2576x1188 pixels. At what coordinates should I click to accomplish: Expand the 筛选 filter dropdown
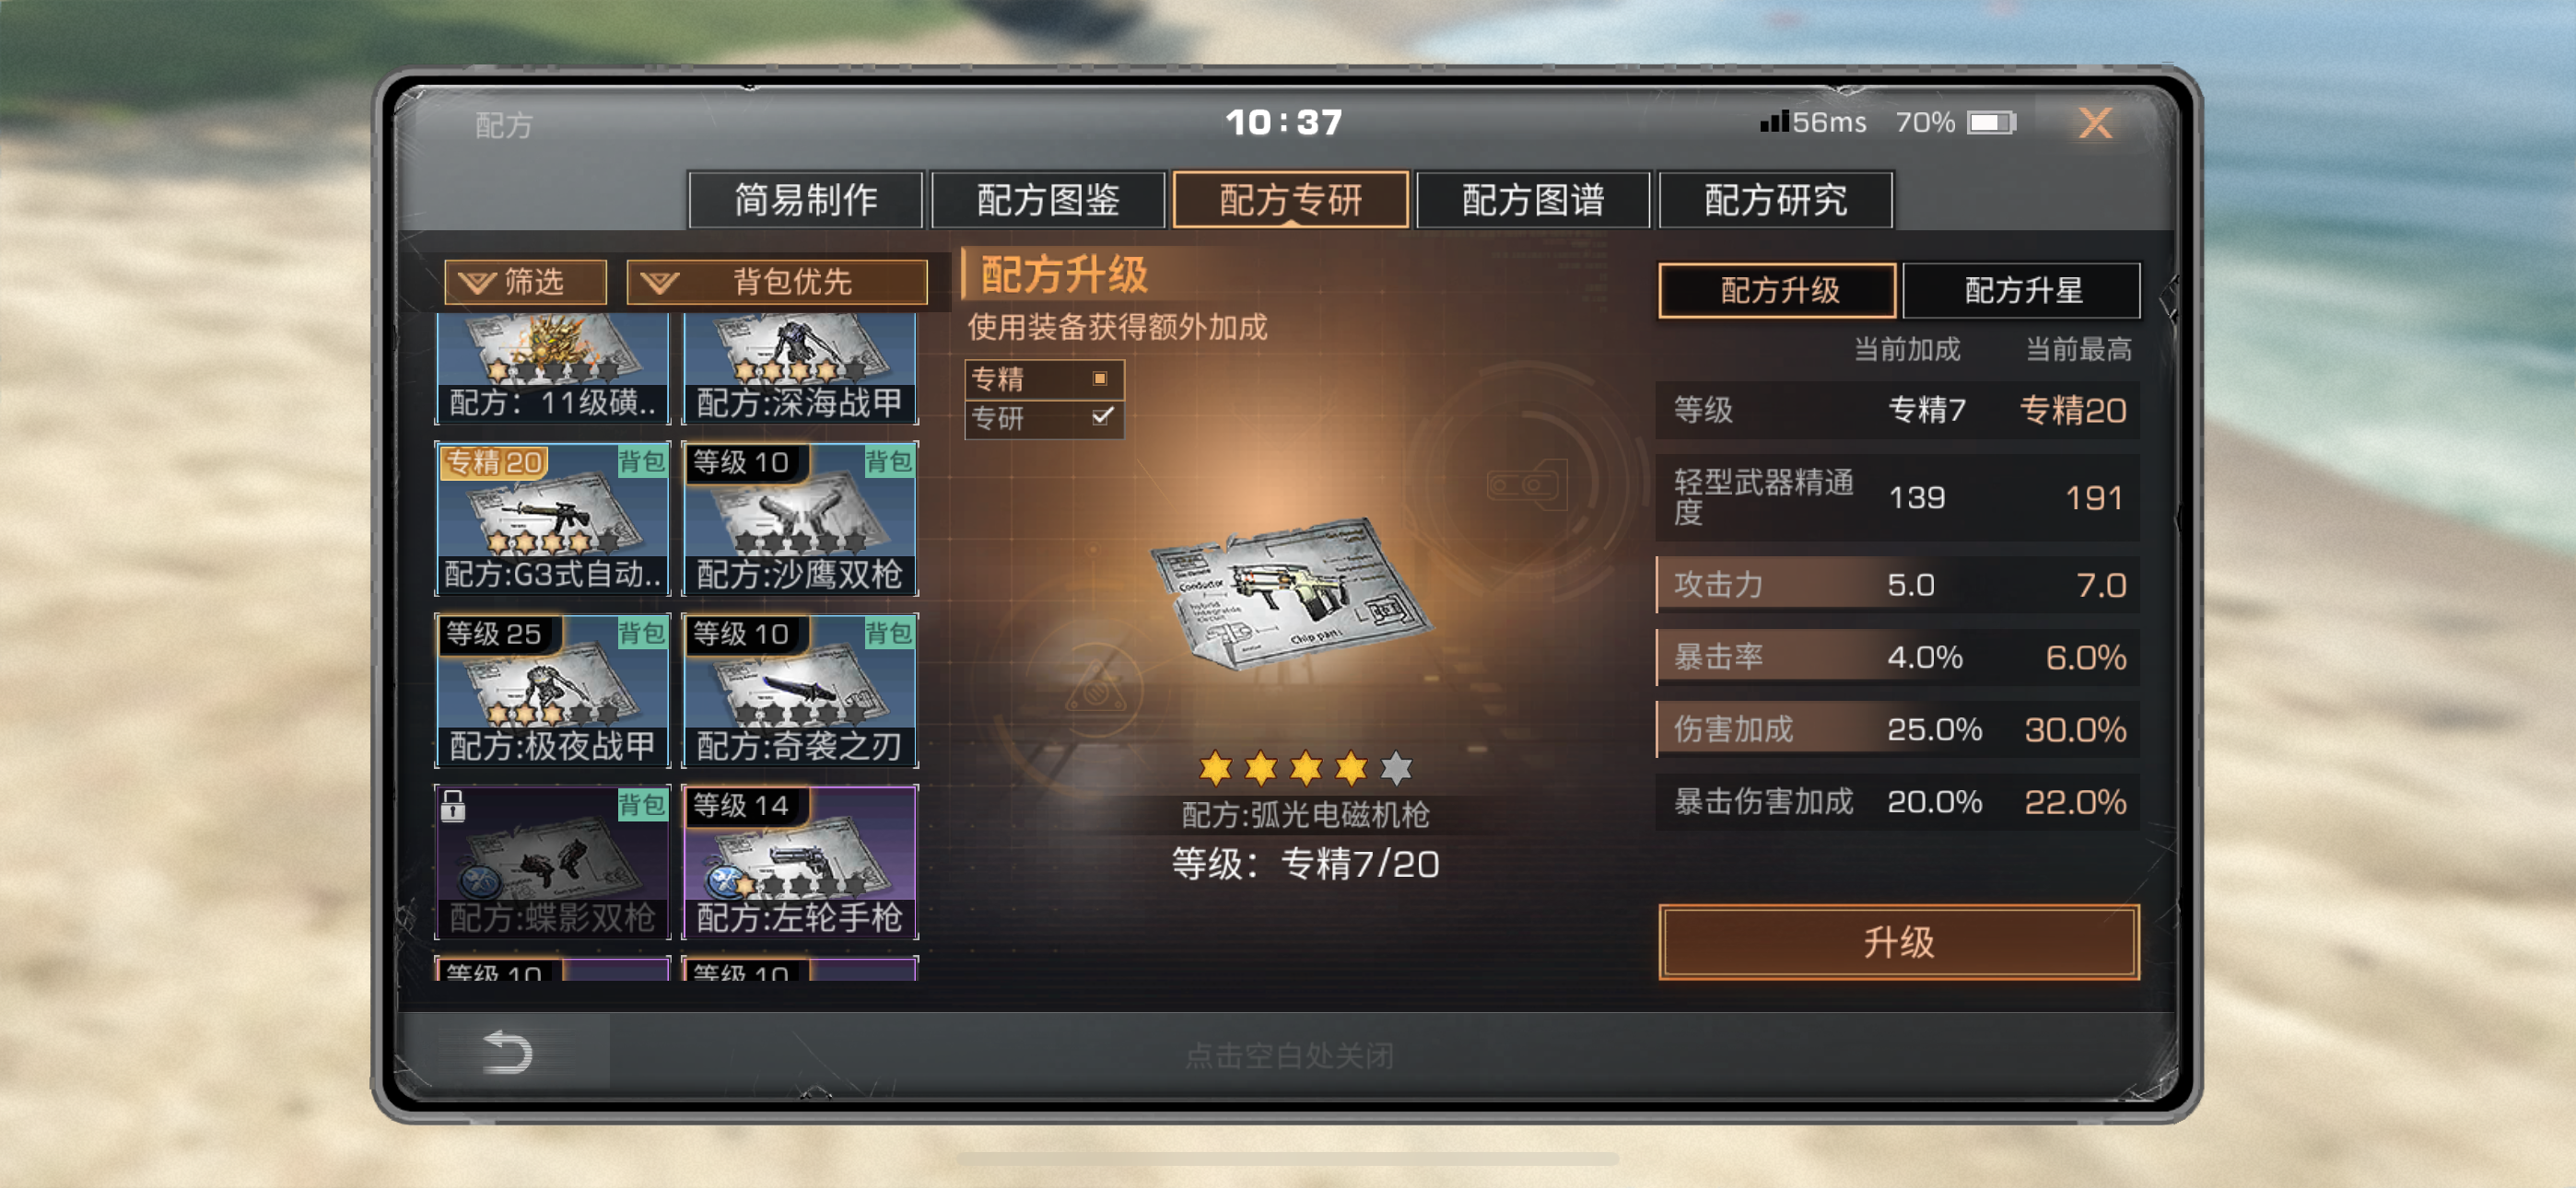[526, 282]
